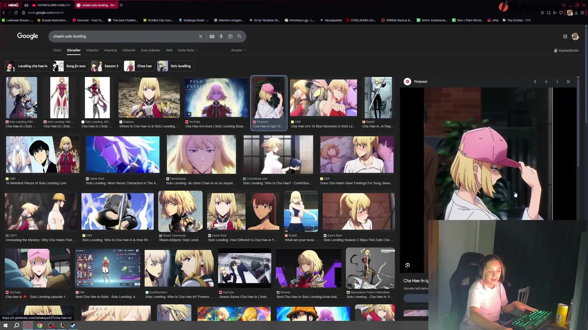Image resolution: width=588 pixels, height=330 pixels.
Task: Open Leetheee Stream bookmark
Action: point(18,20)
